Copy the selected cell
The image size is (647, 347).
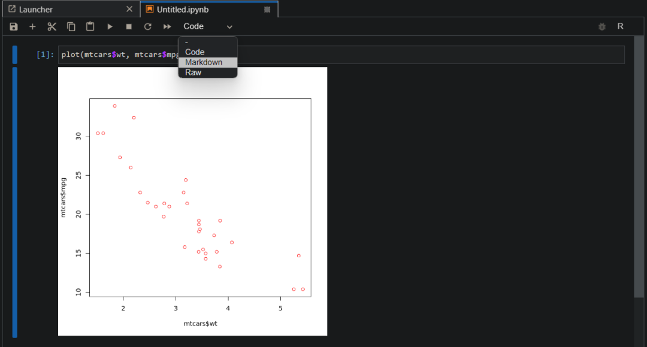(71, 27)
